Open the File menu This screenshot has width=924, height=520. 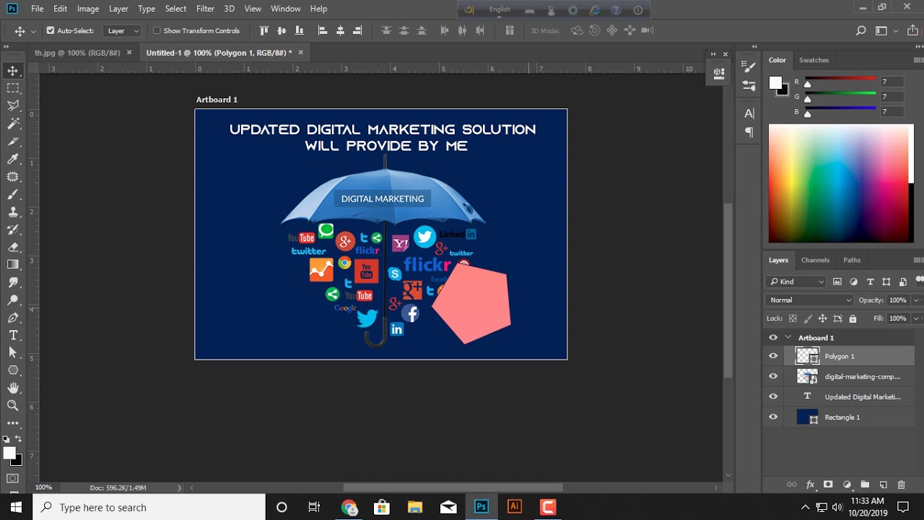click(x=38, y=9)
